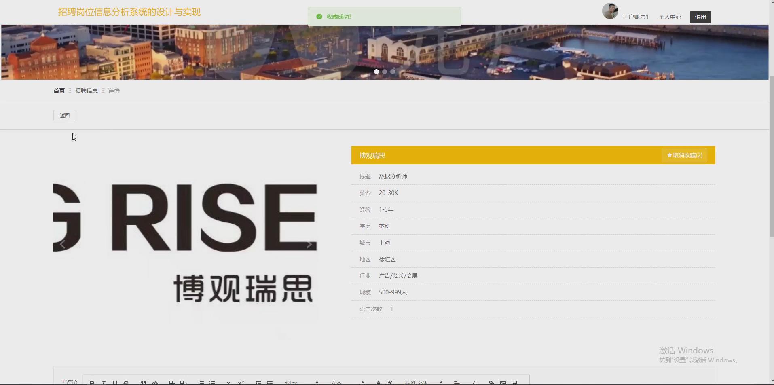Show previous company image with left arrow
Image resolution: width=774 pixels, height=385 pixels.
tap(62, 244)
